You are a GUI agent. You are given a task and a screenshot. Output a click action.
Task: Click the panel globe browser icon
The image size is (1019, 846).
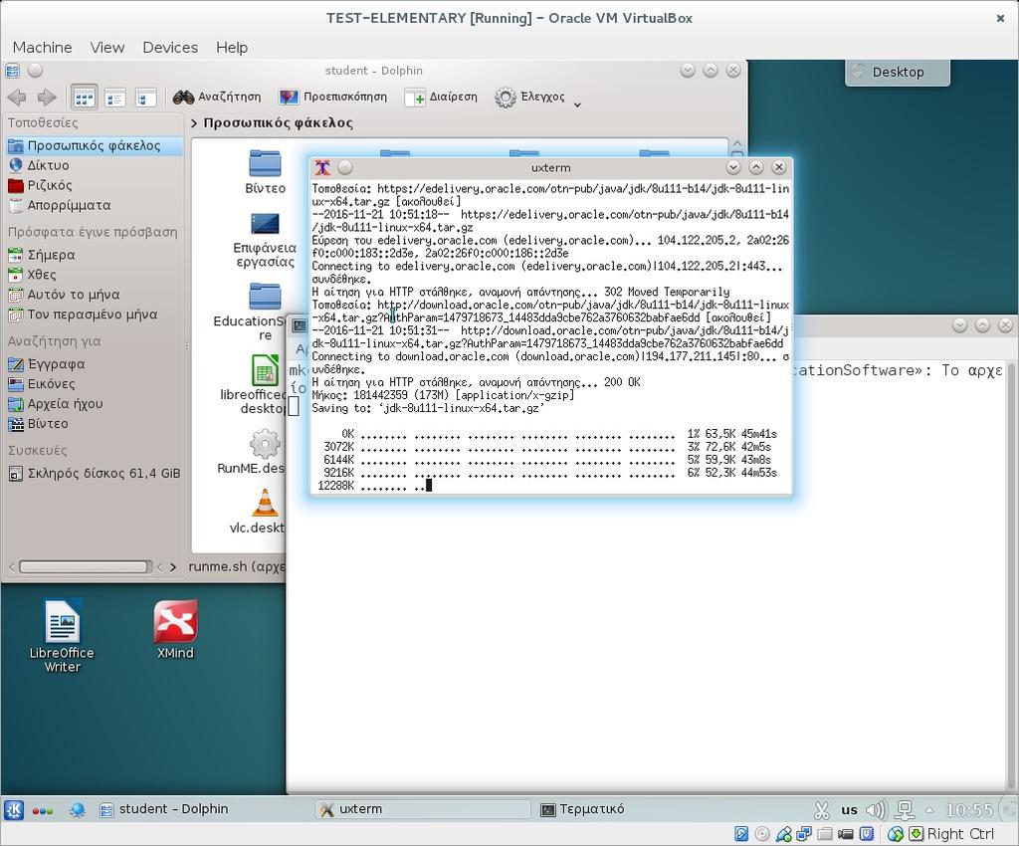pyautogui.click(x=78, y=809)
